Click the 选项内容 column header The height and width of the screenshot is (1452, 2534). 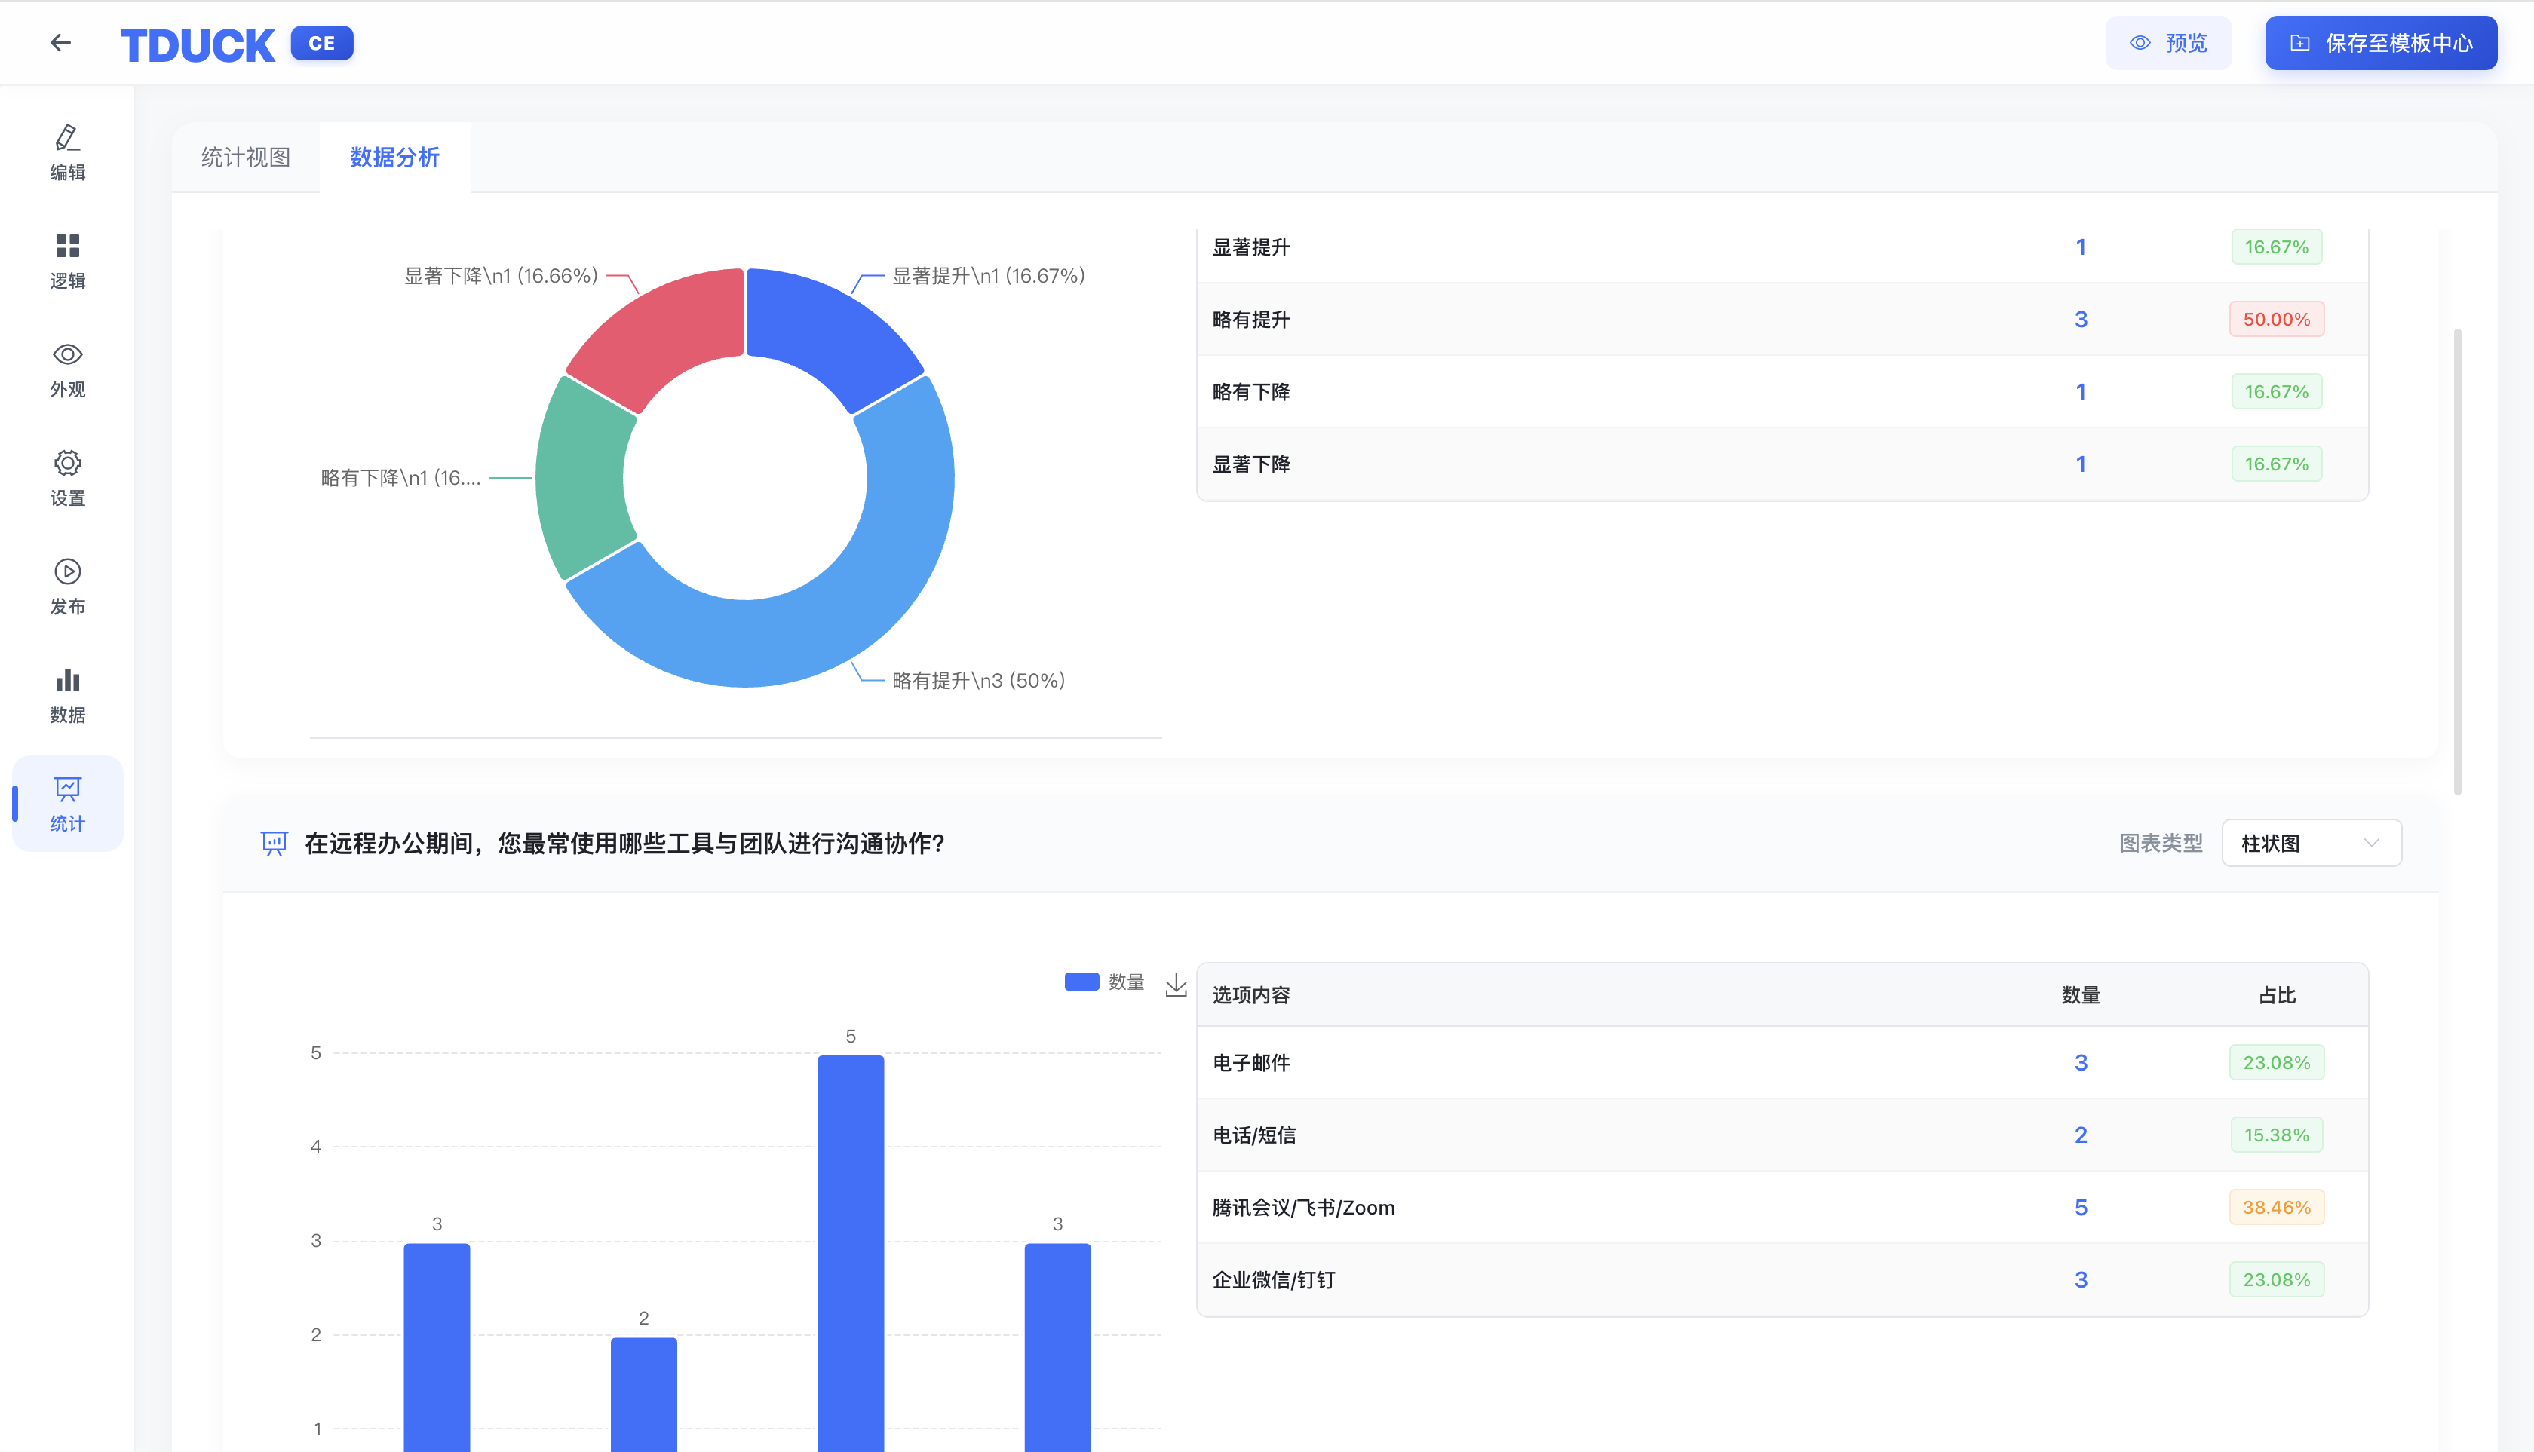(x=1251, y=995)
